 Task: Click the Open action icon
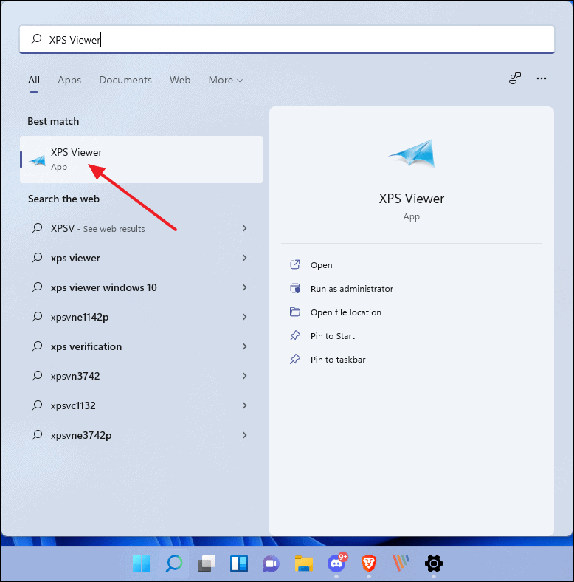pos(295,264)
